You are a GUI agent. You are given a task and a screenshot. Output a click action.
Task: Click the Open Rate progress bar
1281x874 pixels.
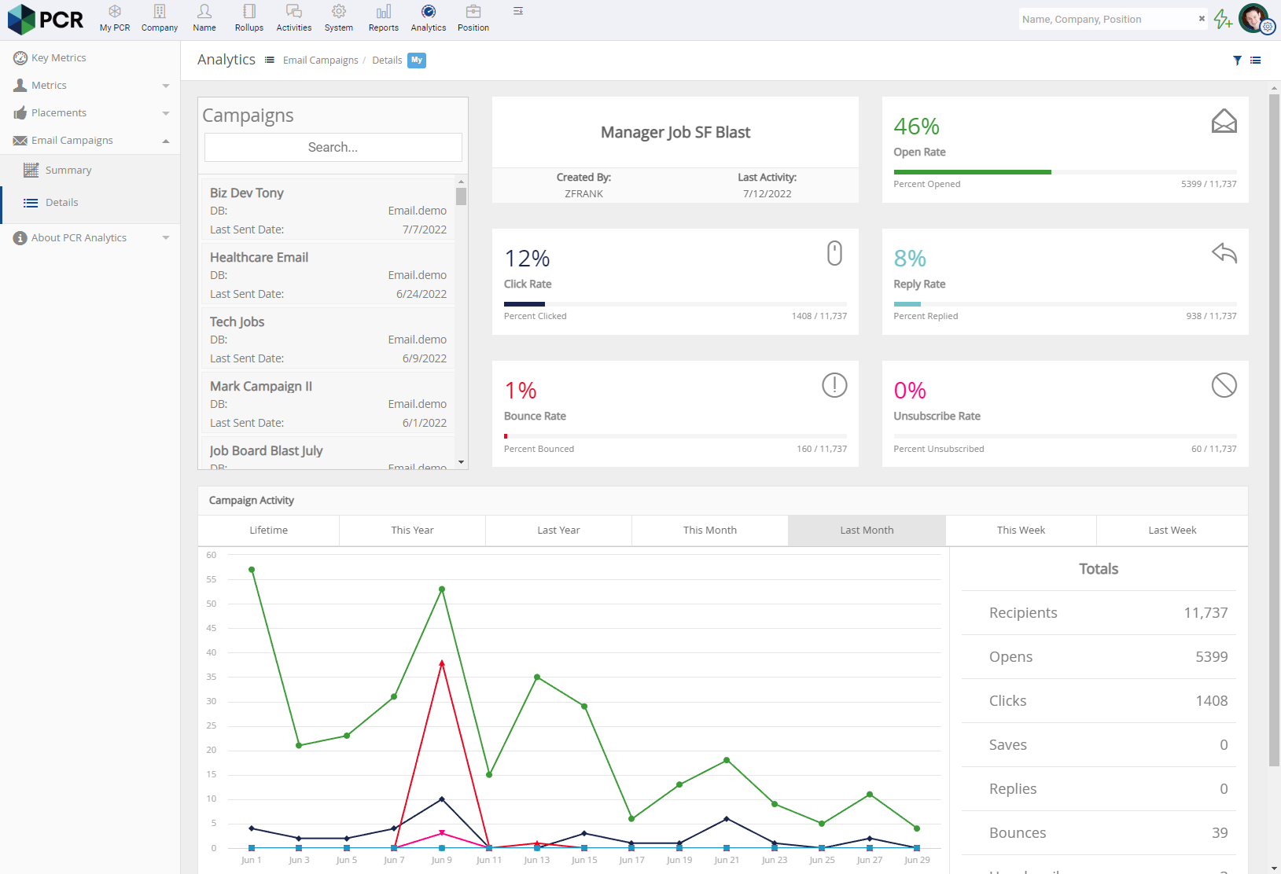(1065, 172)
